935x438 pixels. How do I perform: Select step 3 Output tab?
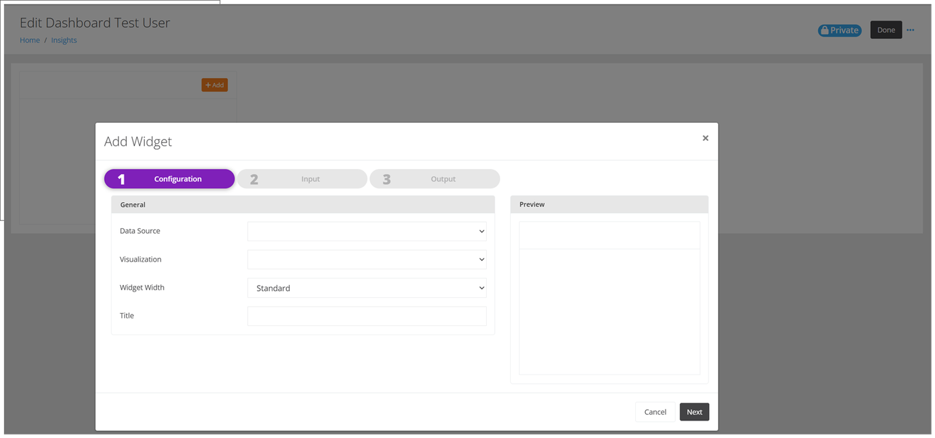(x=434, y=179)
